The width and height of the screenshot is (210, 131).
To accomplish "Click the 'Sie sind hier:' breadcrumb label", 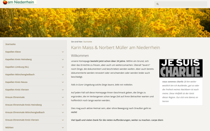I will pyautogui.click(x=77, y=42).
